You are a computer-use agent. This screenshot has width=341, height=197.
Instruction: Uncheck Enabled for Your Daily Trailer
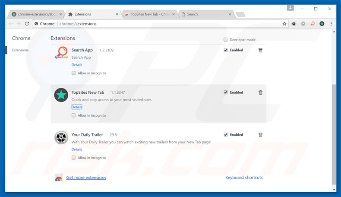(226, 135)
